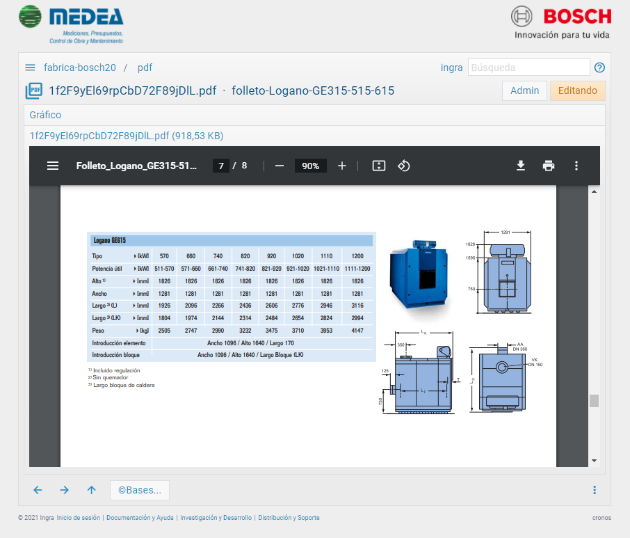Toggle the Editando mode button
This screenshot has width=630, height=538.
[x=577, y=90]
